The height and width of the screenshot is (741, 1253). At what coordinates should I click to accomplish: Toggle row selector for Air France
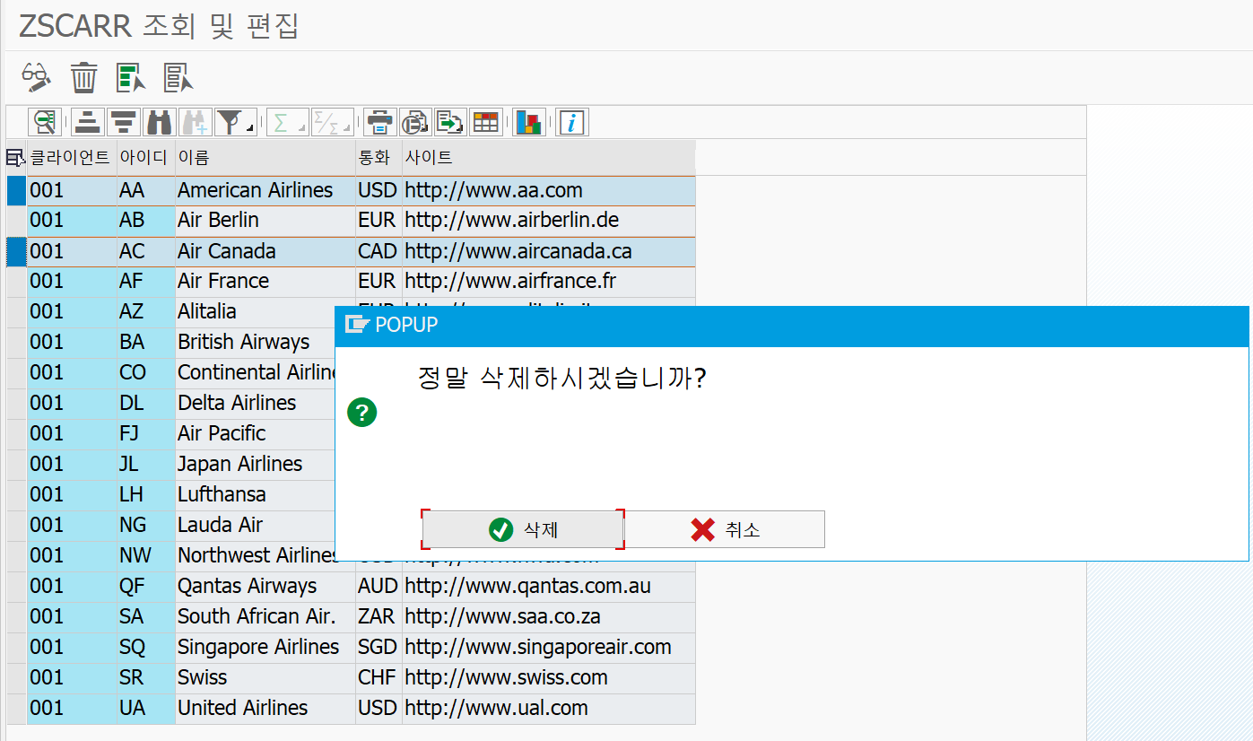click(x=16, y=282)
